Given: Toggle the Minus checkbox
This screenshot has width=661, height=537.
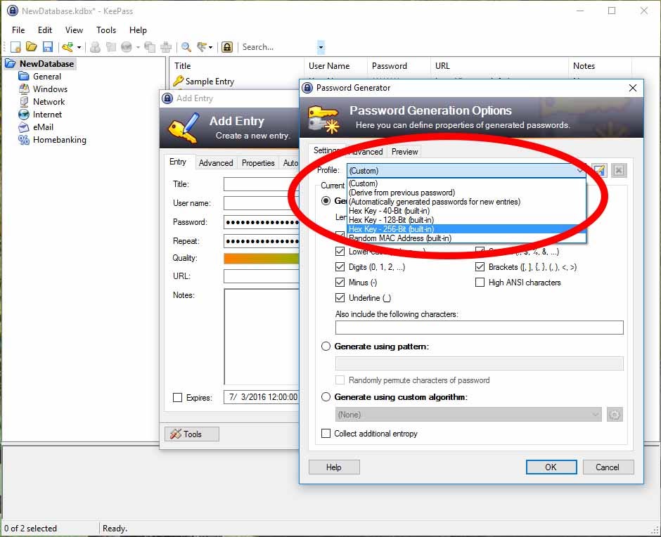Looking at the screenshot, I should click(x=340, y=282).
